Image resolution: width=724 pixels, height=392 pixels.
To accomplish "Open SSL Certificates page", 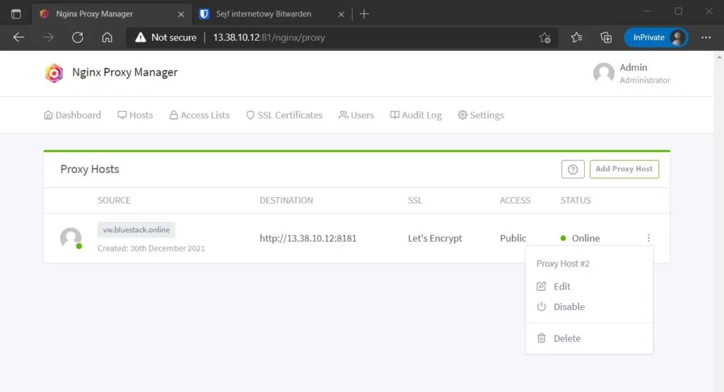I will [284, 115].
